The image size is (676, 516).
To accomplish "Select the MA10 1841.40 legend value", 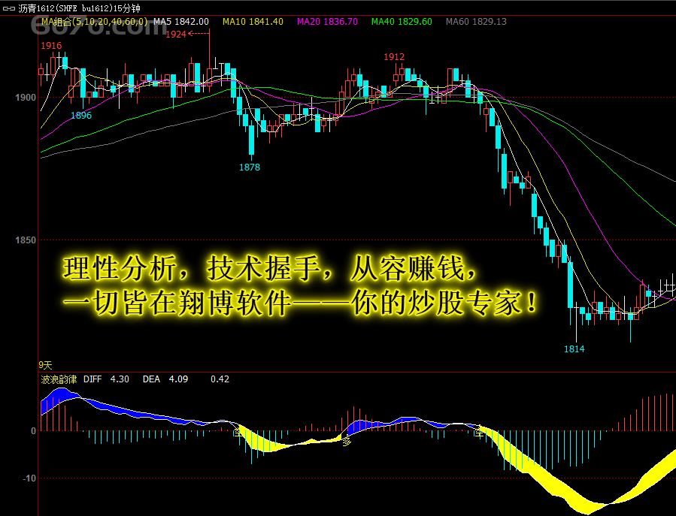I will coord(253,22).
